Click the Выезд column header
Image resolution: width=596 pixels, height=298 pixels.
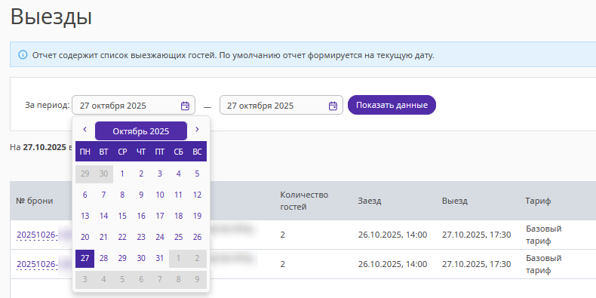tap(455, 201)
